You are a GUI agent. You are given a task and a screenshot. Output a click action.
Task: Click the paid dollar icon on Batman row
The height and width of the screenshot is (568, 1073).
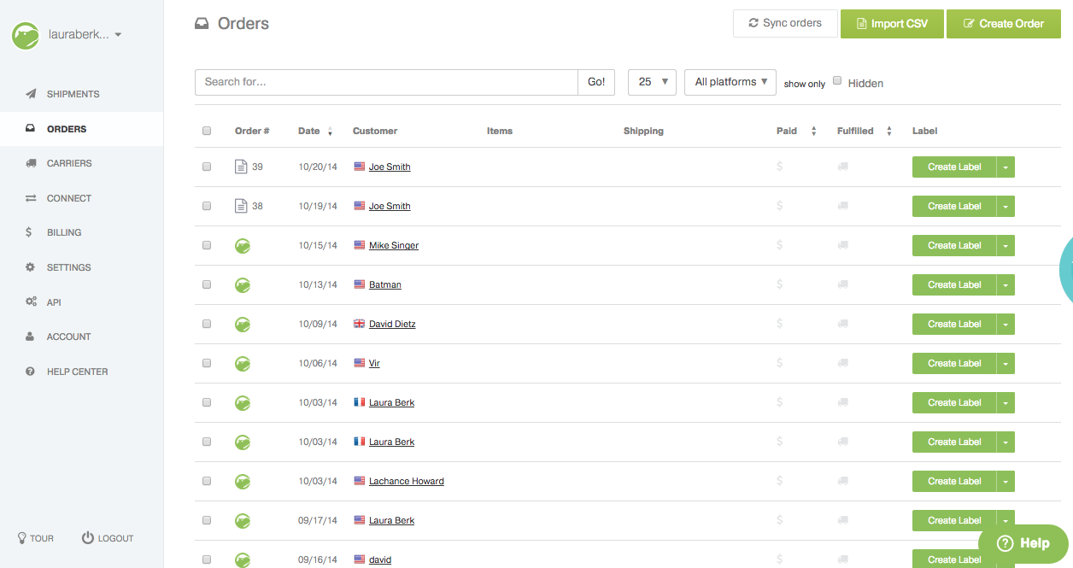tap(779, 284)
